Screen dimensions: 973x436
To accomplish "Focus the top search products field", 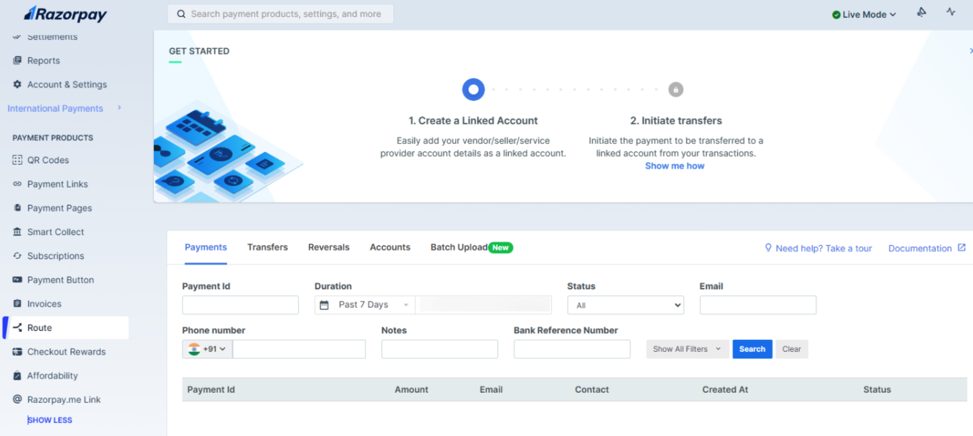I will click(x=281, y=14).
